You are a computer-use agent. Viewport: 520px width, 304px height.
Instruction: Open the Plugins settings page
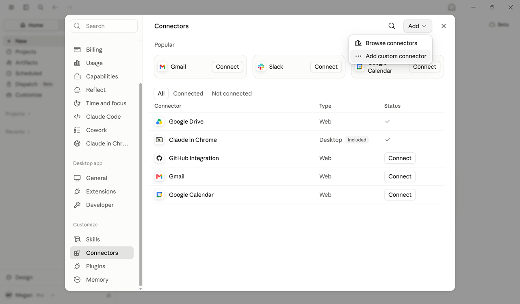pyautogui.click(x=102, y=266)
